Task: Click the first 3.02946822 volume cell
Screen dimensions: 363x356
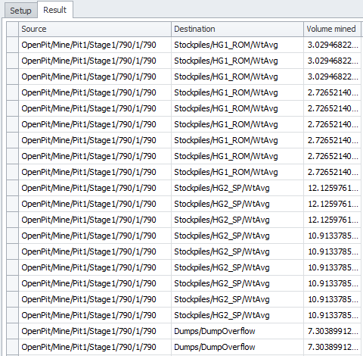Action: (x=332, y=45)
